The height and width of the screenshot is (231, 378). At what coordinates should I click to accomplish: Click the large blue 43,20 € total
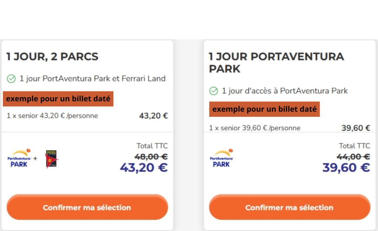pos(144,168)
